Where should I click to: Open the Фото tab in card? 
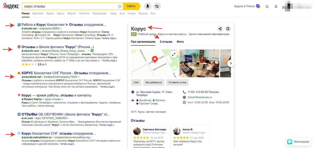(180, 42)
